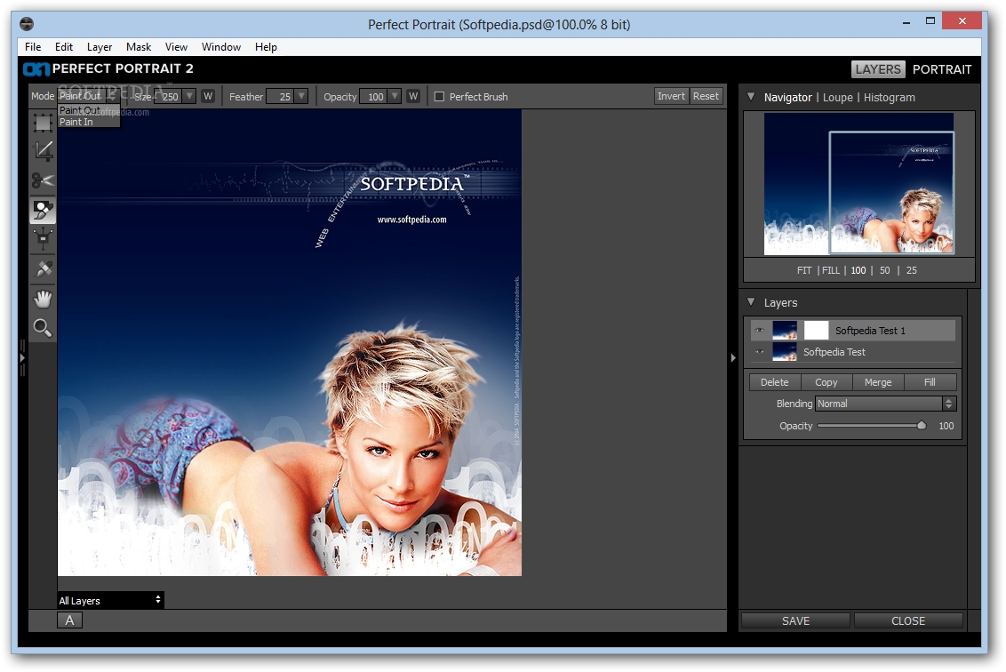Image resolution: width=1006 pixels, height=672 pixels.
Task: Click the Fill layer button
Action: [x=930, y=382]
